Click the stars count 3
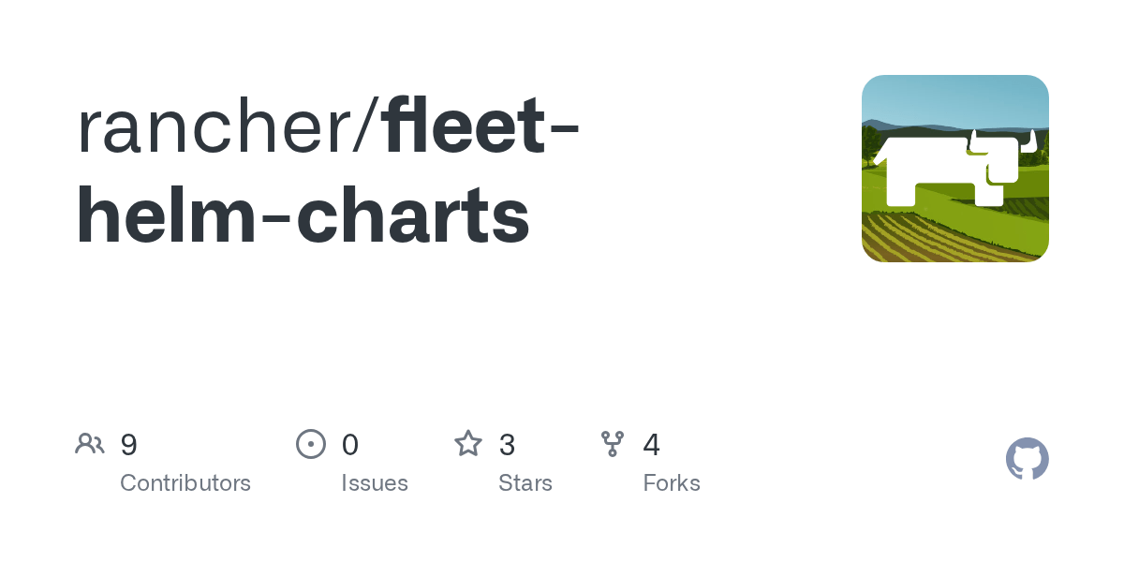Image resolution: width=1124 pixels, height=562 pixels. pos(507,445)
